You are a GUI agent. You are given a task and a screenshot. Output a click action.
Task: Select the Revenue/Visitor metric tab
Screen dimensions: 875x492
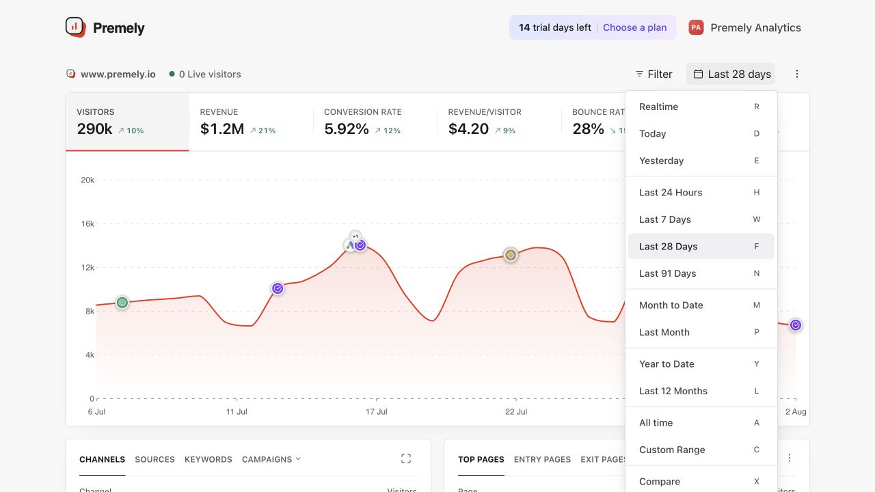click(499, 122)
